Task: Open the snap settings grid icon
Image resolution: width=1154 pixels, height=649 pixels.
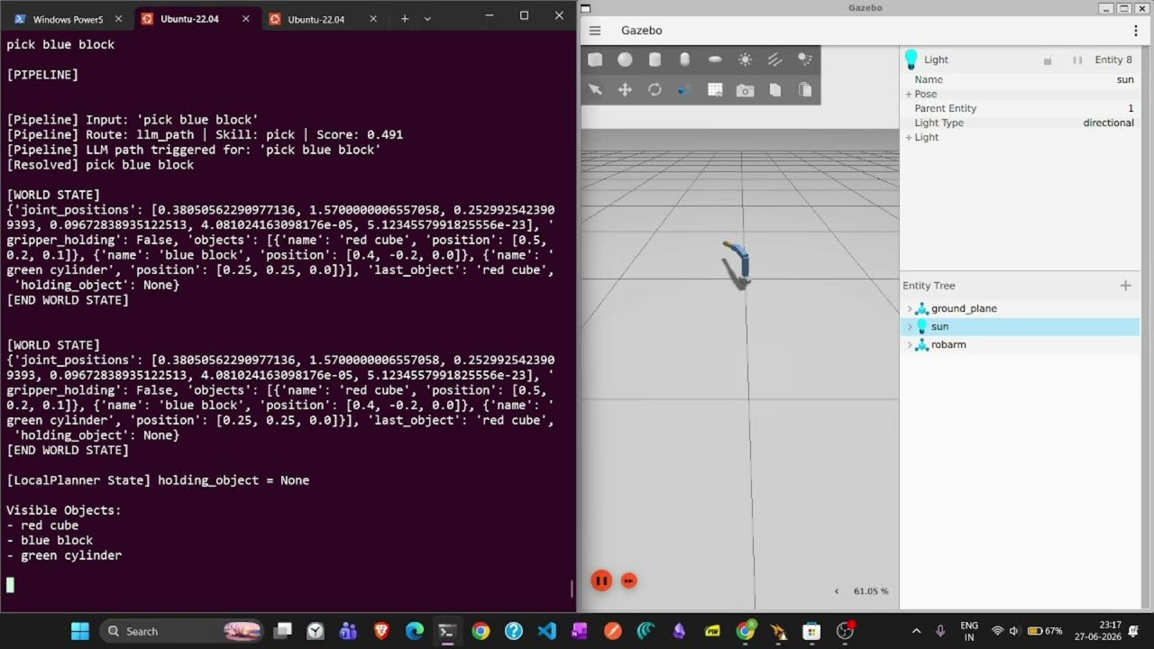Action: coord(715,90)
